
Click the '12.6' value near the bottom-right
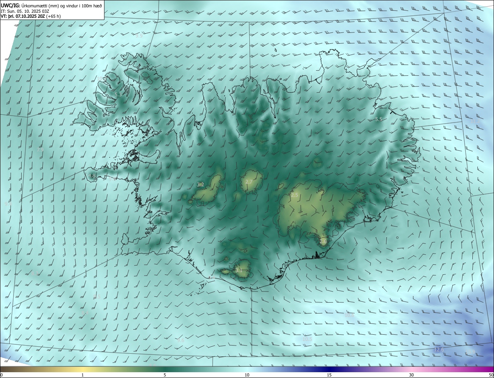pos(439,350)
